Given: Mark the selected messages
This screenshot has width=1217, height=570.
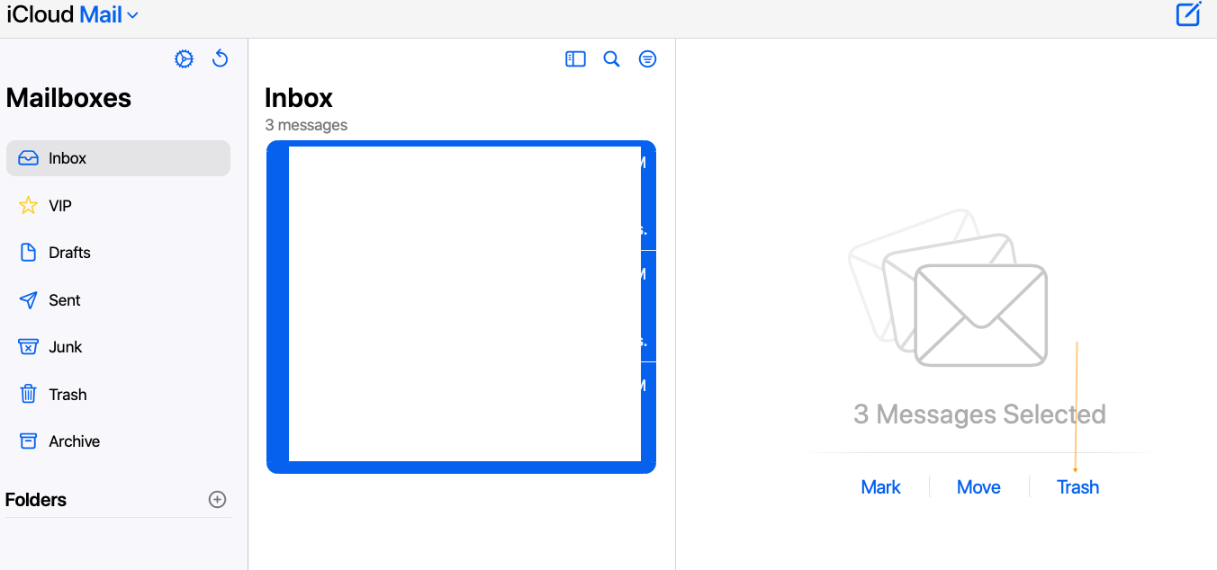Looking at the screenshot, I should [x=880, y=487].
